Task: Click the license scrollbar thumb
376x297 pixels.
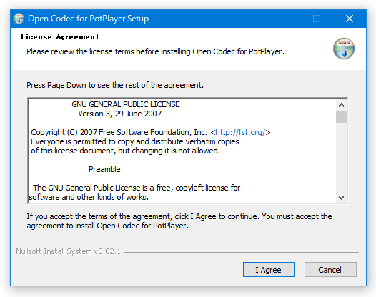Action: click(341, 116)
